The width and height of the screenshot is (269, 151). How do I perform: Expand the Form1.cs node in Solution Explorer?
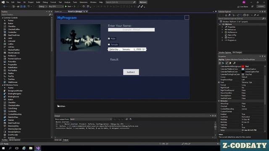point(222,37)
